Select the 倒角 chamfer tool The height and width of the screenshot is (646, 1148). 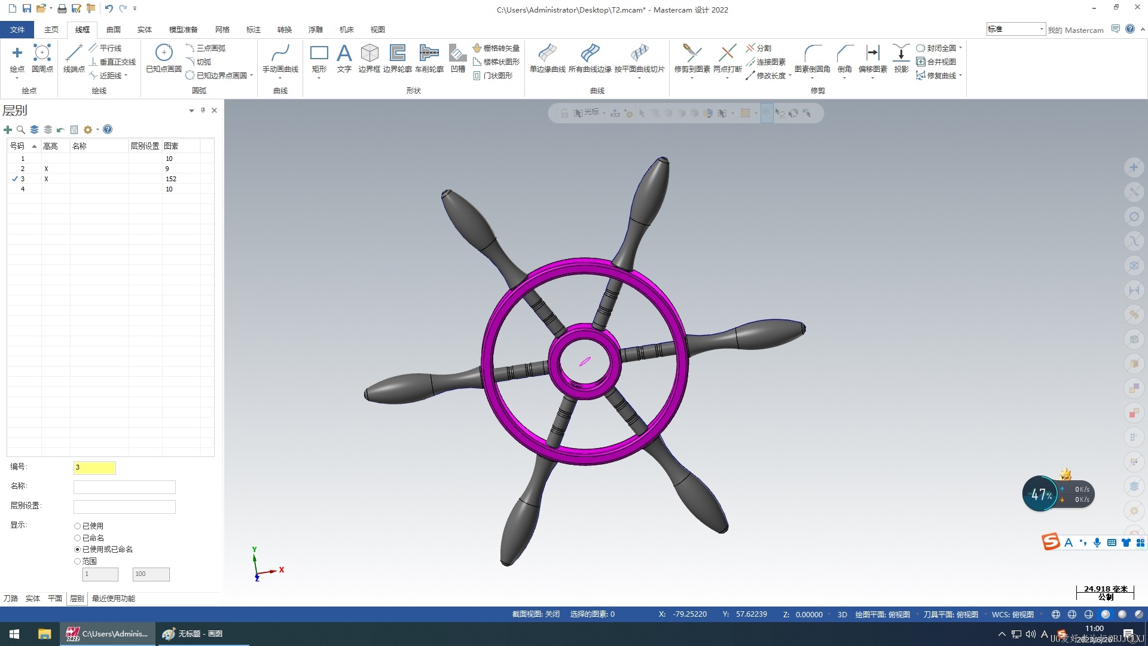coord(845,58)
